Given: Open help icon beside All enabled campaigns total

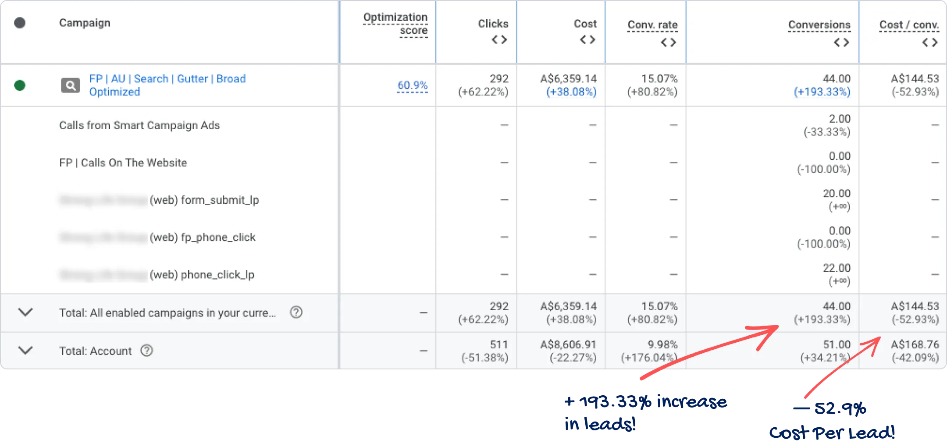Looking at the screenshot, I should [x=296, y=312].
